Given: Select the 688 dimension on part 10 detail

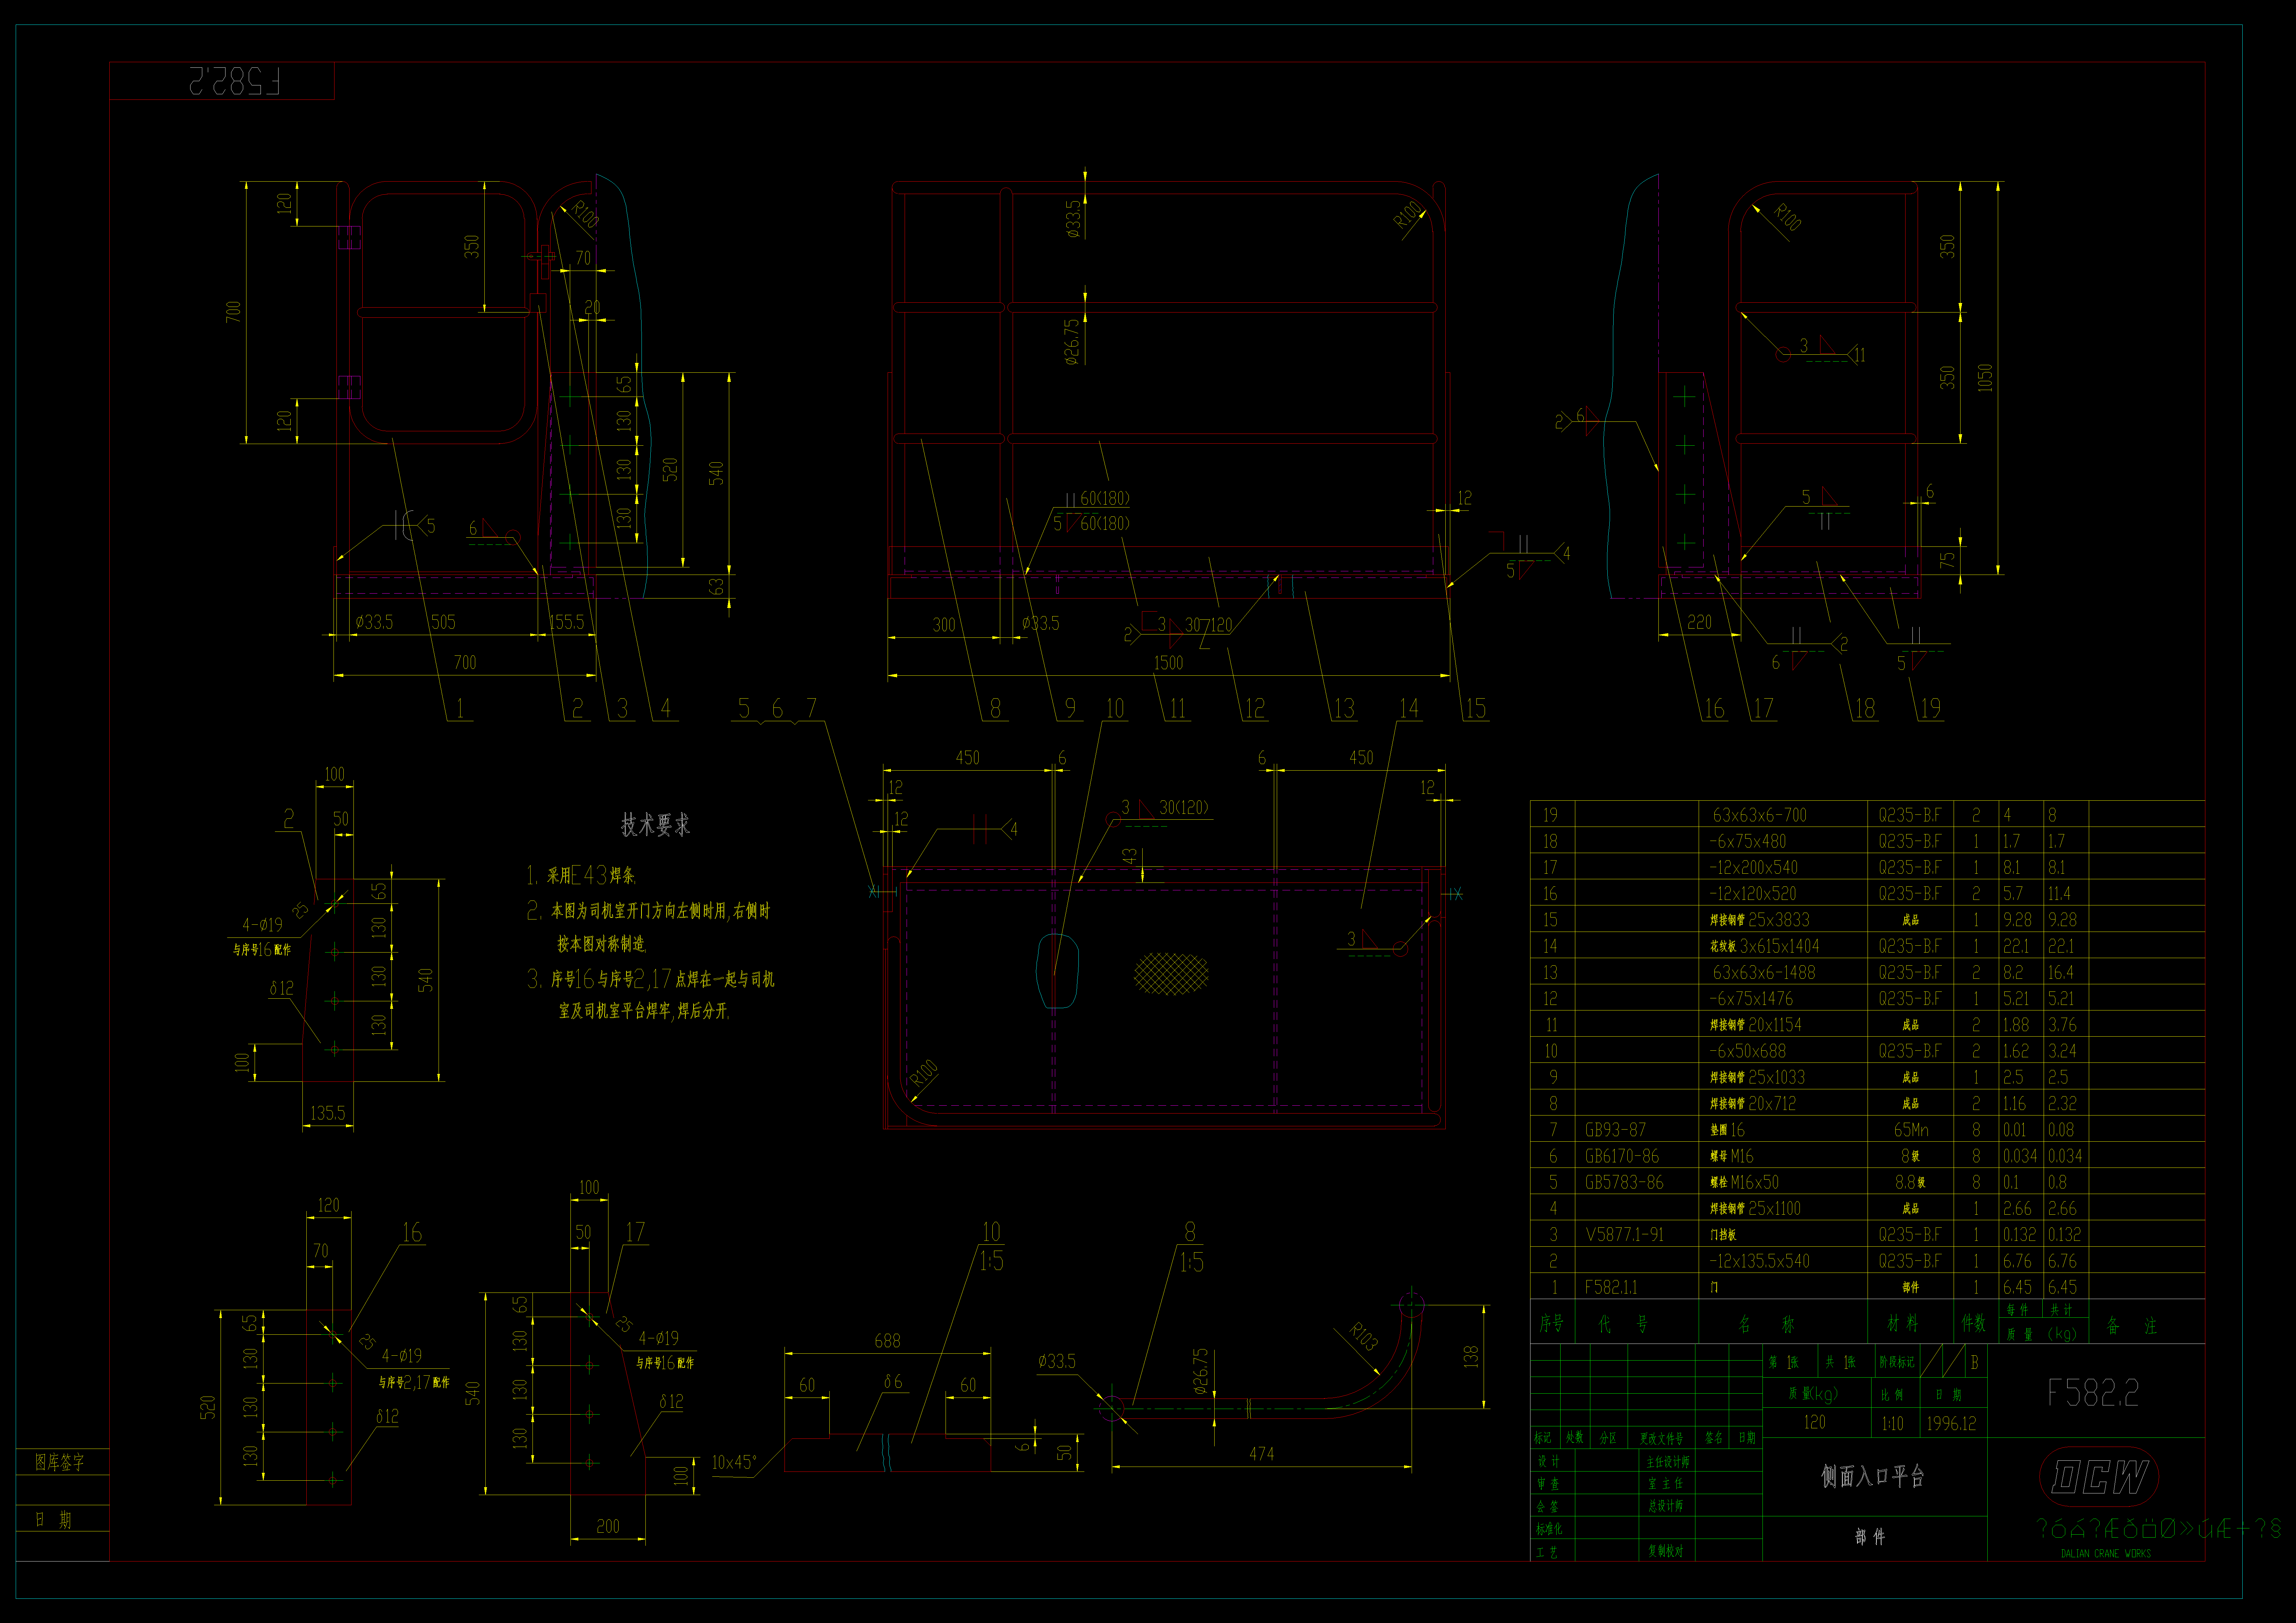Looking at the screenshot, I should point(887,1341).
